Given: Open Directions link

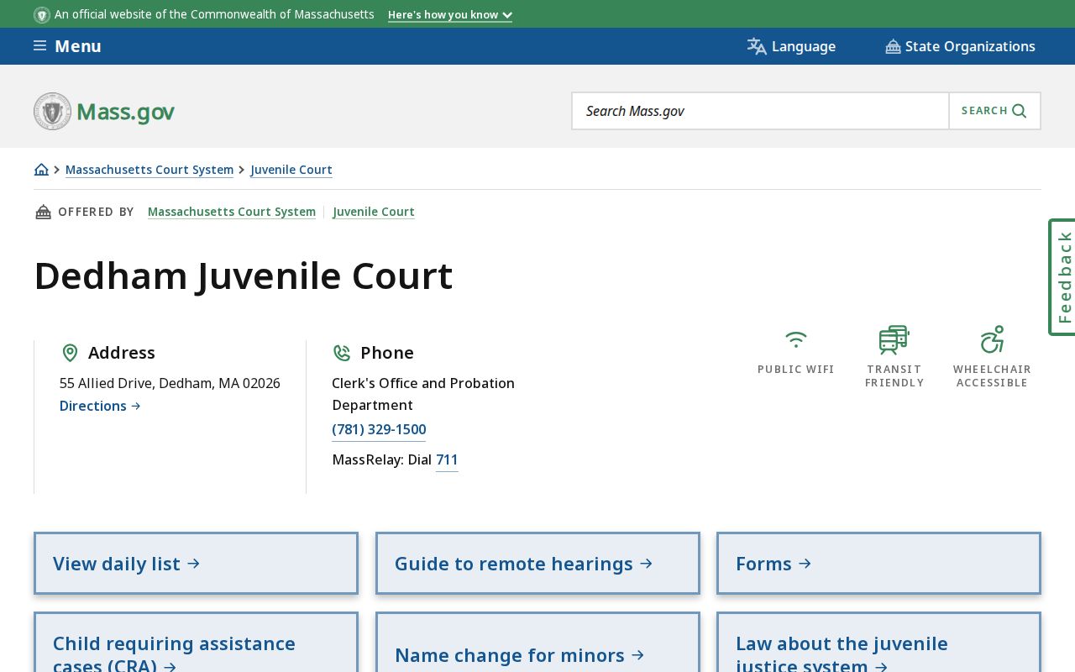Looking at the screenshot, I should [100, 406].
